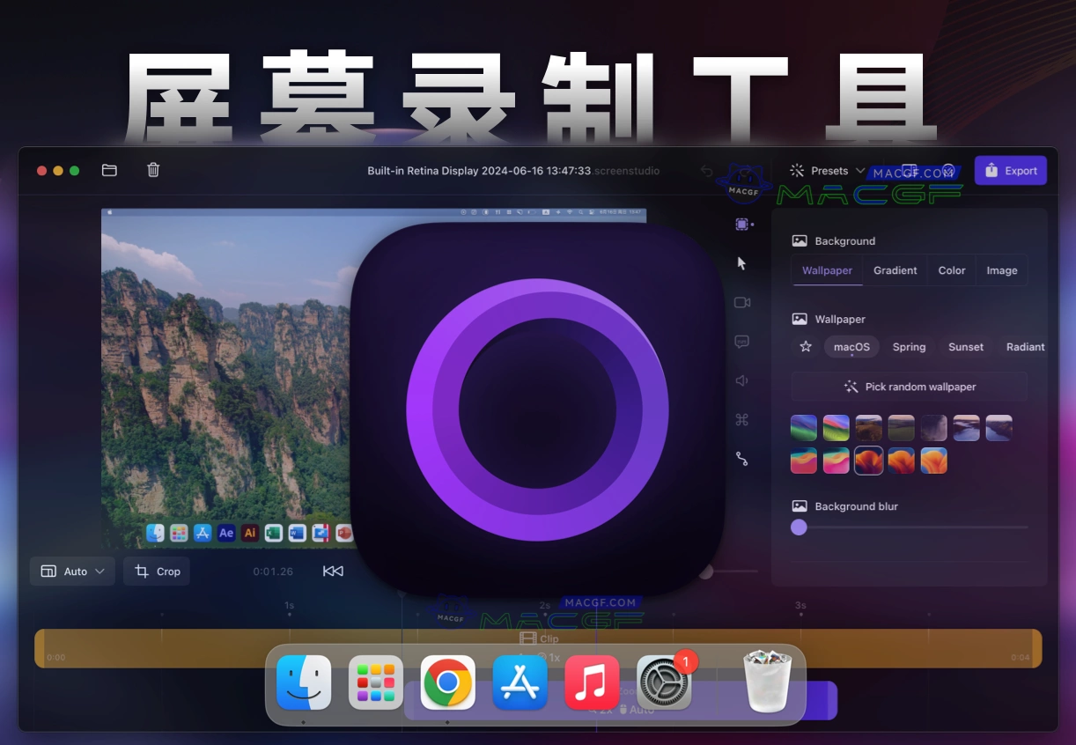Viewport: 1076px width, 745px height.
Task: Select the macOS wallpaper category
Action: click(x=851, y=347)
